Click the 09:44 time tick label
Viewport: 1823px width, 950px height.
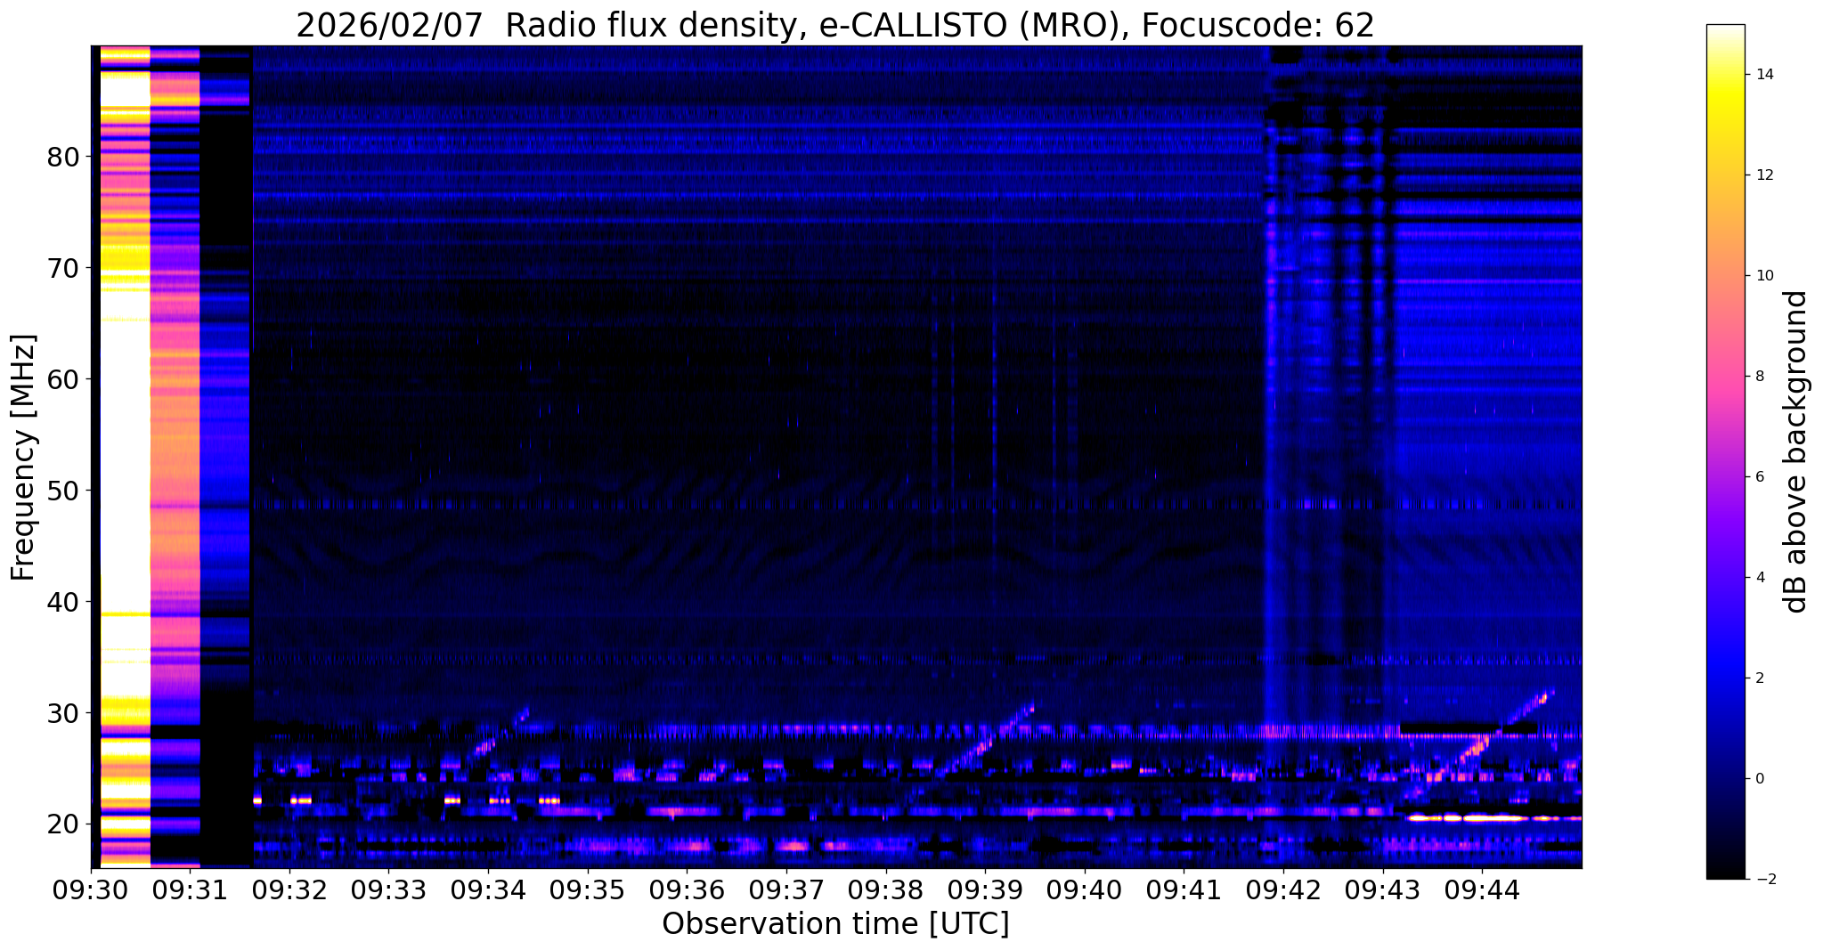click(1483, 889)
